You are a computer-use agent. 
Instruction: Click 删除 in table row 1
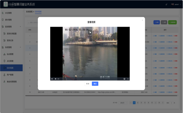pyautogui.click(x=175, y=36)
